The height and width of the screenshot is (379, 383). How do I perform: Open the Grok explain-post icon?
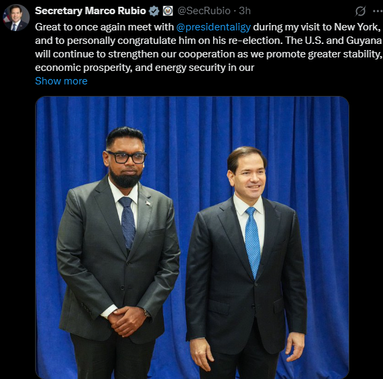click(x=361, y=11)
